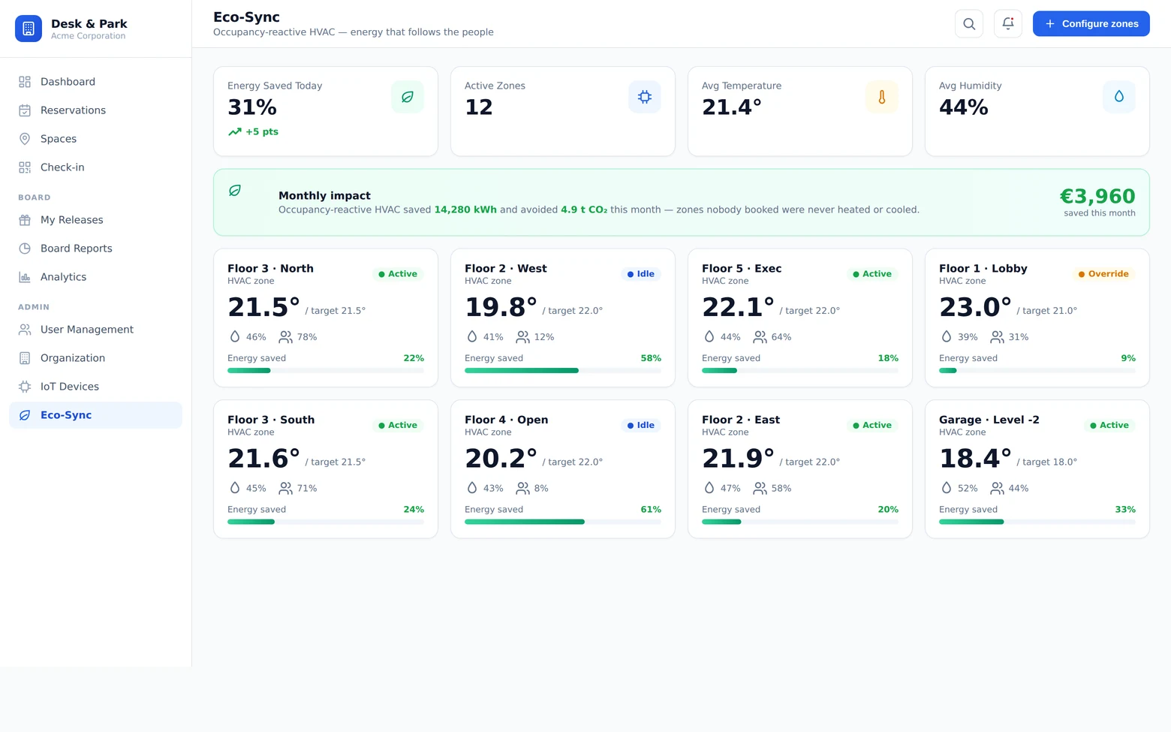
Task: Click the thermometer icon on Avg Temperature card
Action: [882, 97]
